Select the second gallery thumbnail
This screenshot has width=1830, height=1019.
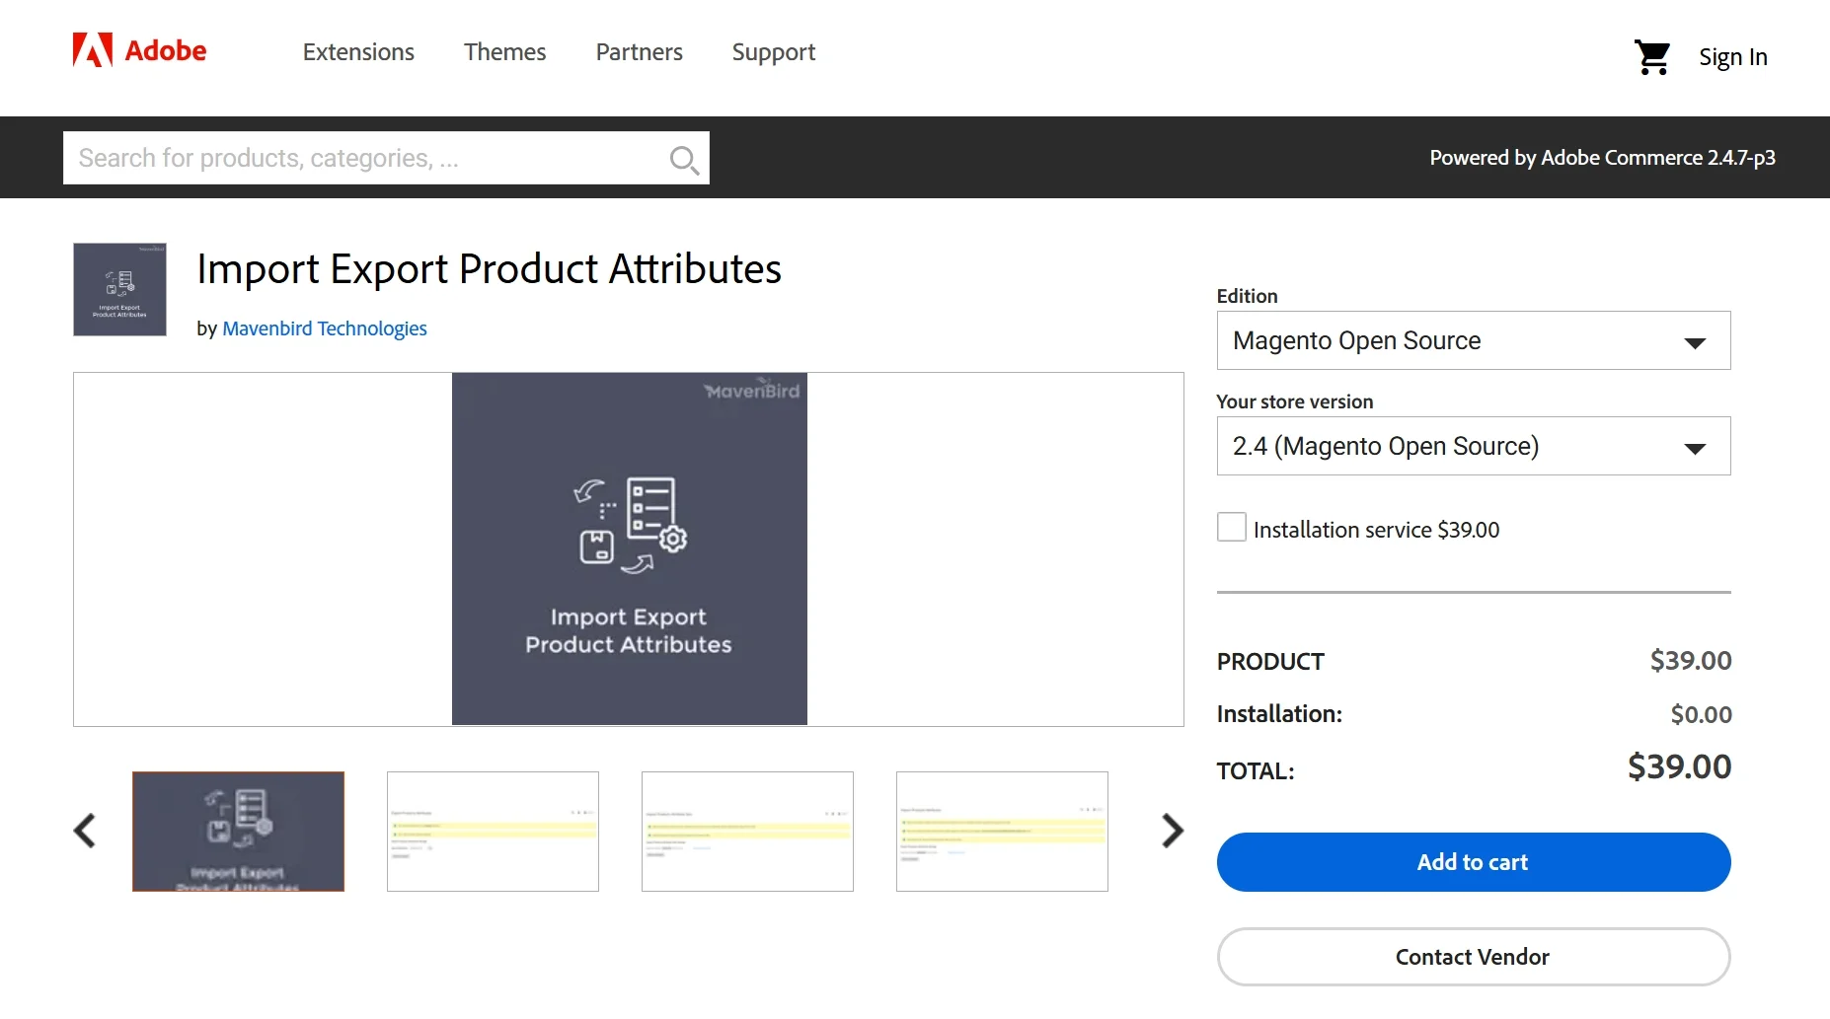click(493, 832)
